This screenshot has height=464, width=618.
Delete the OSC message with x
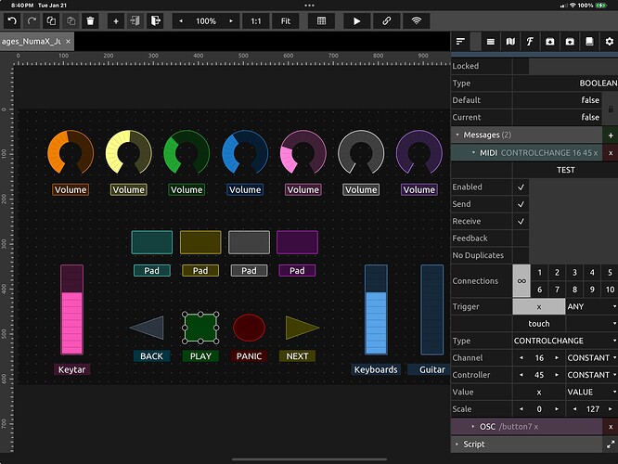611,427
